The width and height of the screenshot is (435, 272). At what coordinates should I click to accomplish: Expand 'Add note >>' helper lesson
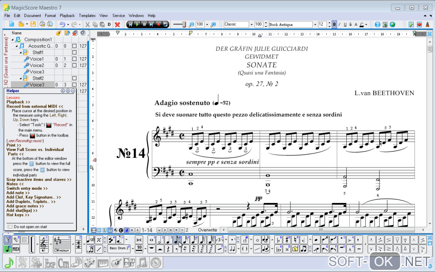[x=18, y=193]
